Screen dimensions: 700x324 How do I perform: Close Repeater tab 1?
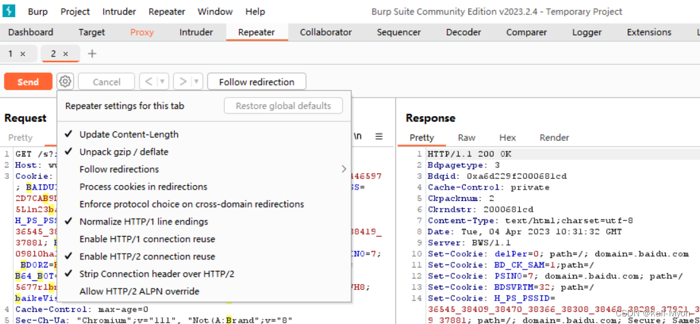pos(23,54)
